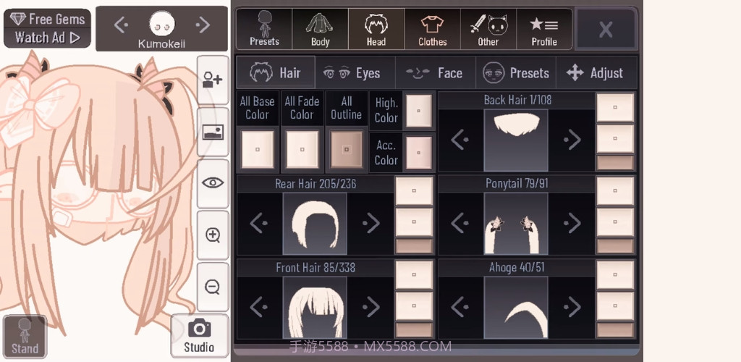Go to next Rear Hair style
This screenshot has width=741, height=362.
pyautogui.click(x=370, y=223)
